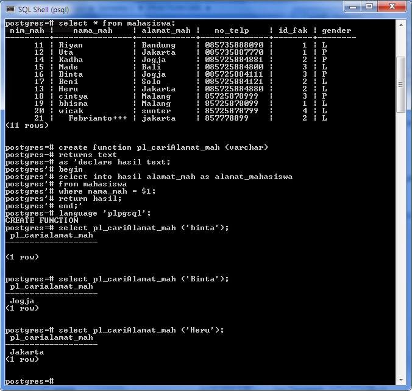Click the 'create function pl_cariAlamat_mah (varchar)' line
This screenshot has height=391, width=412.
click(x=137, y=147)
